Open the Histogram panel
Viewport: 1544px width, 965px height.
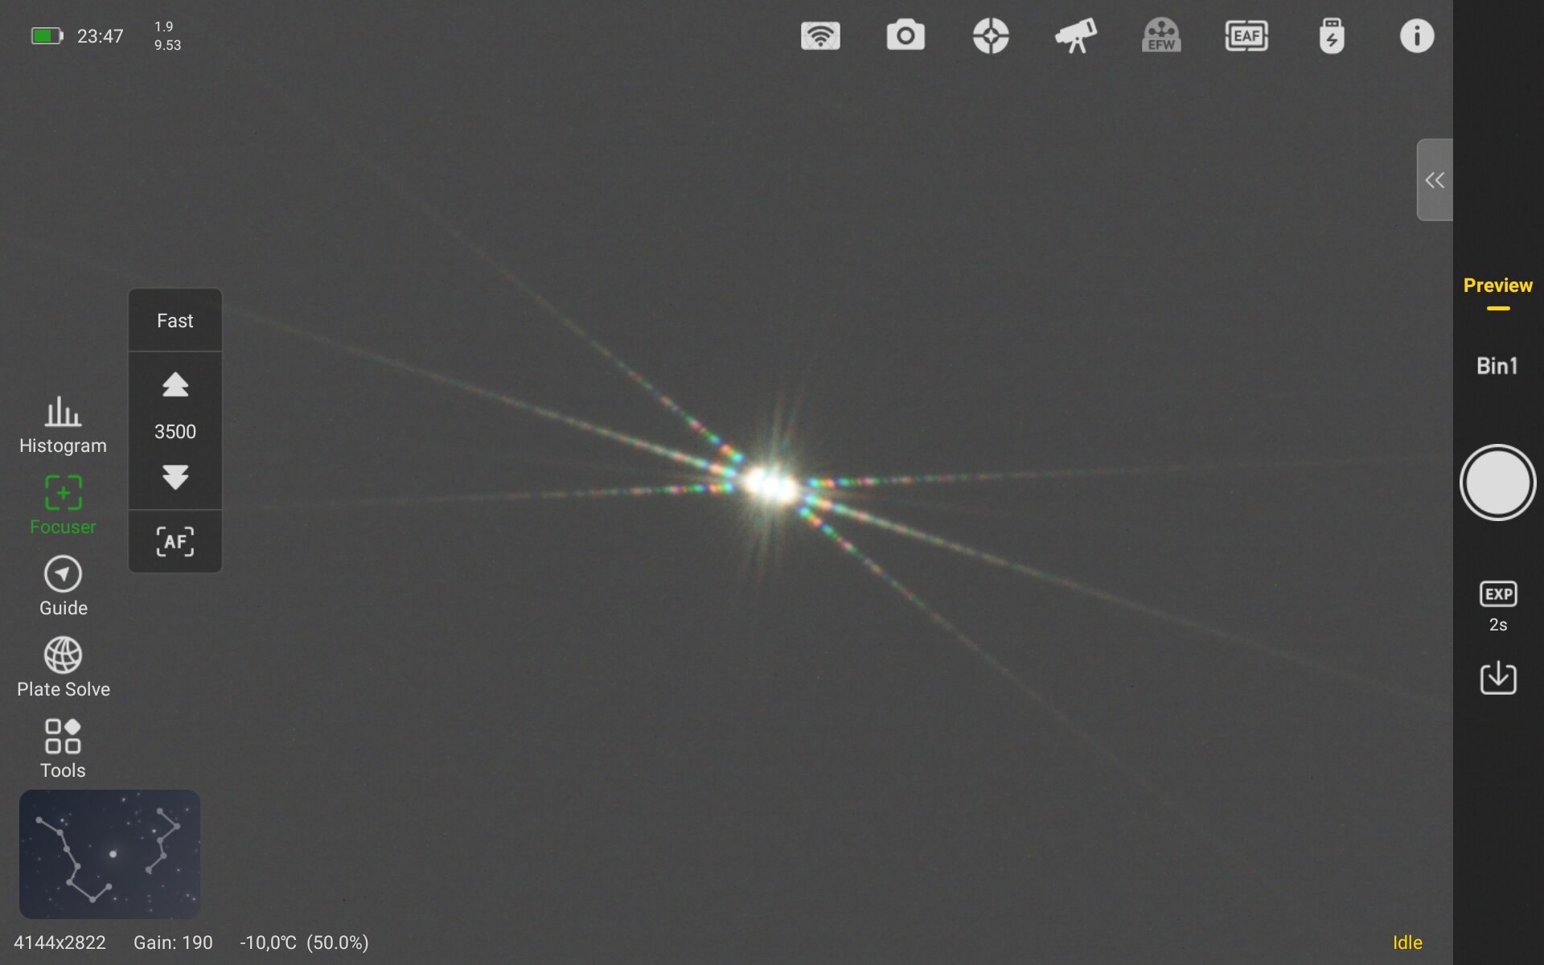click(63, 425)
